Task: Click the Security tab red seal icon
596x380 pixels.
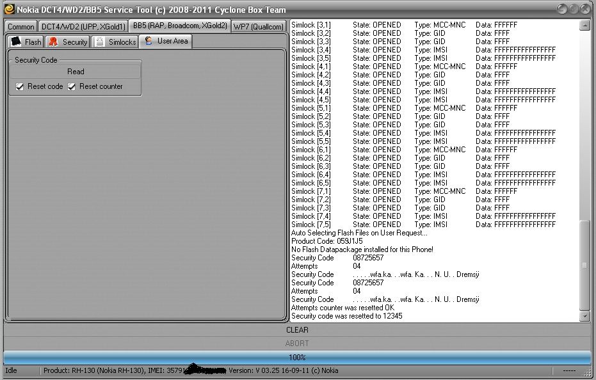Action: click(53, 42)
